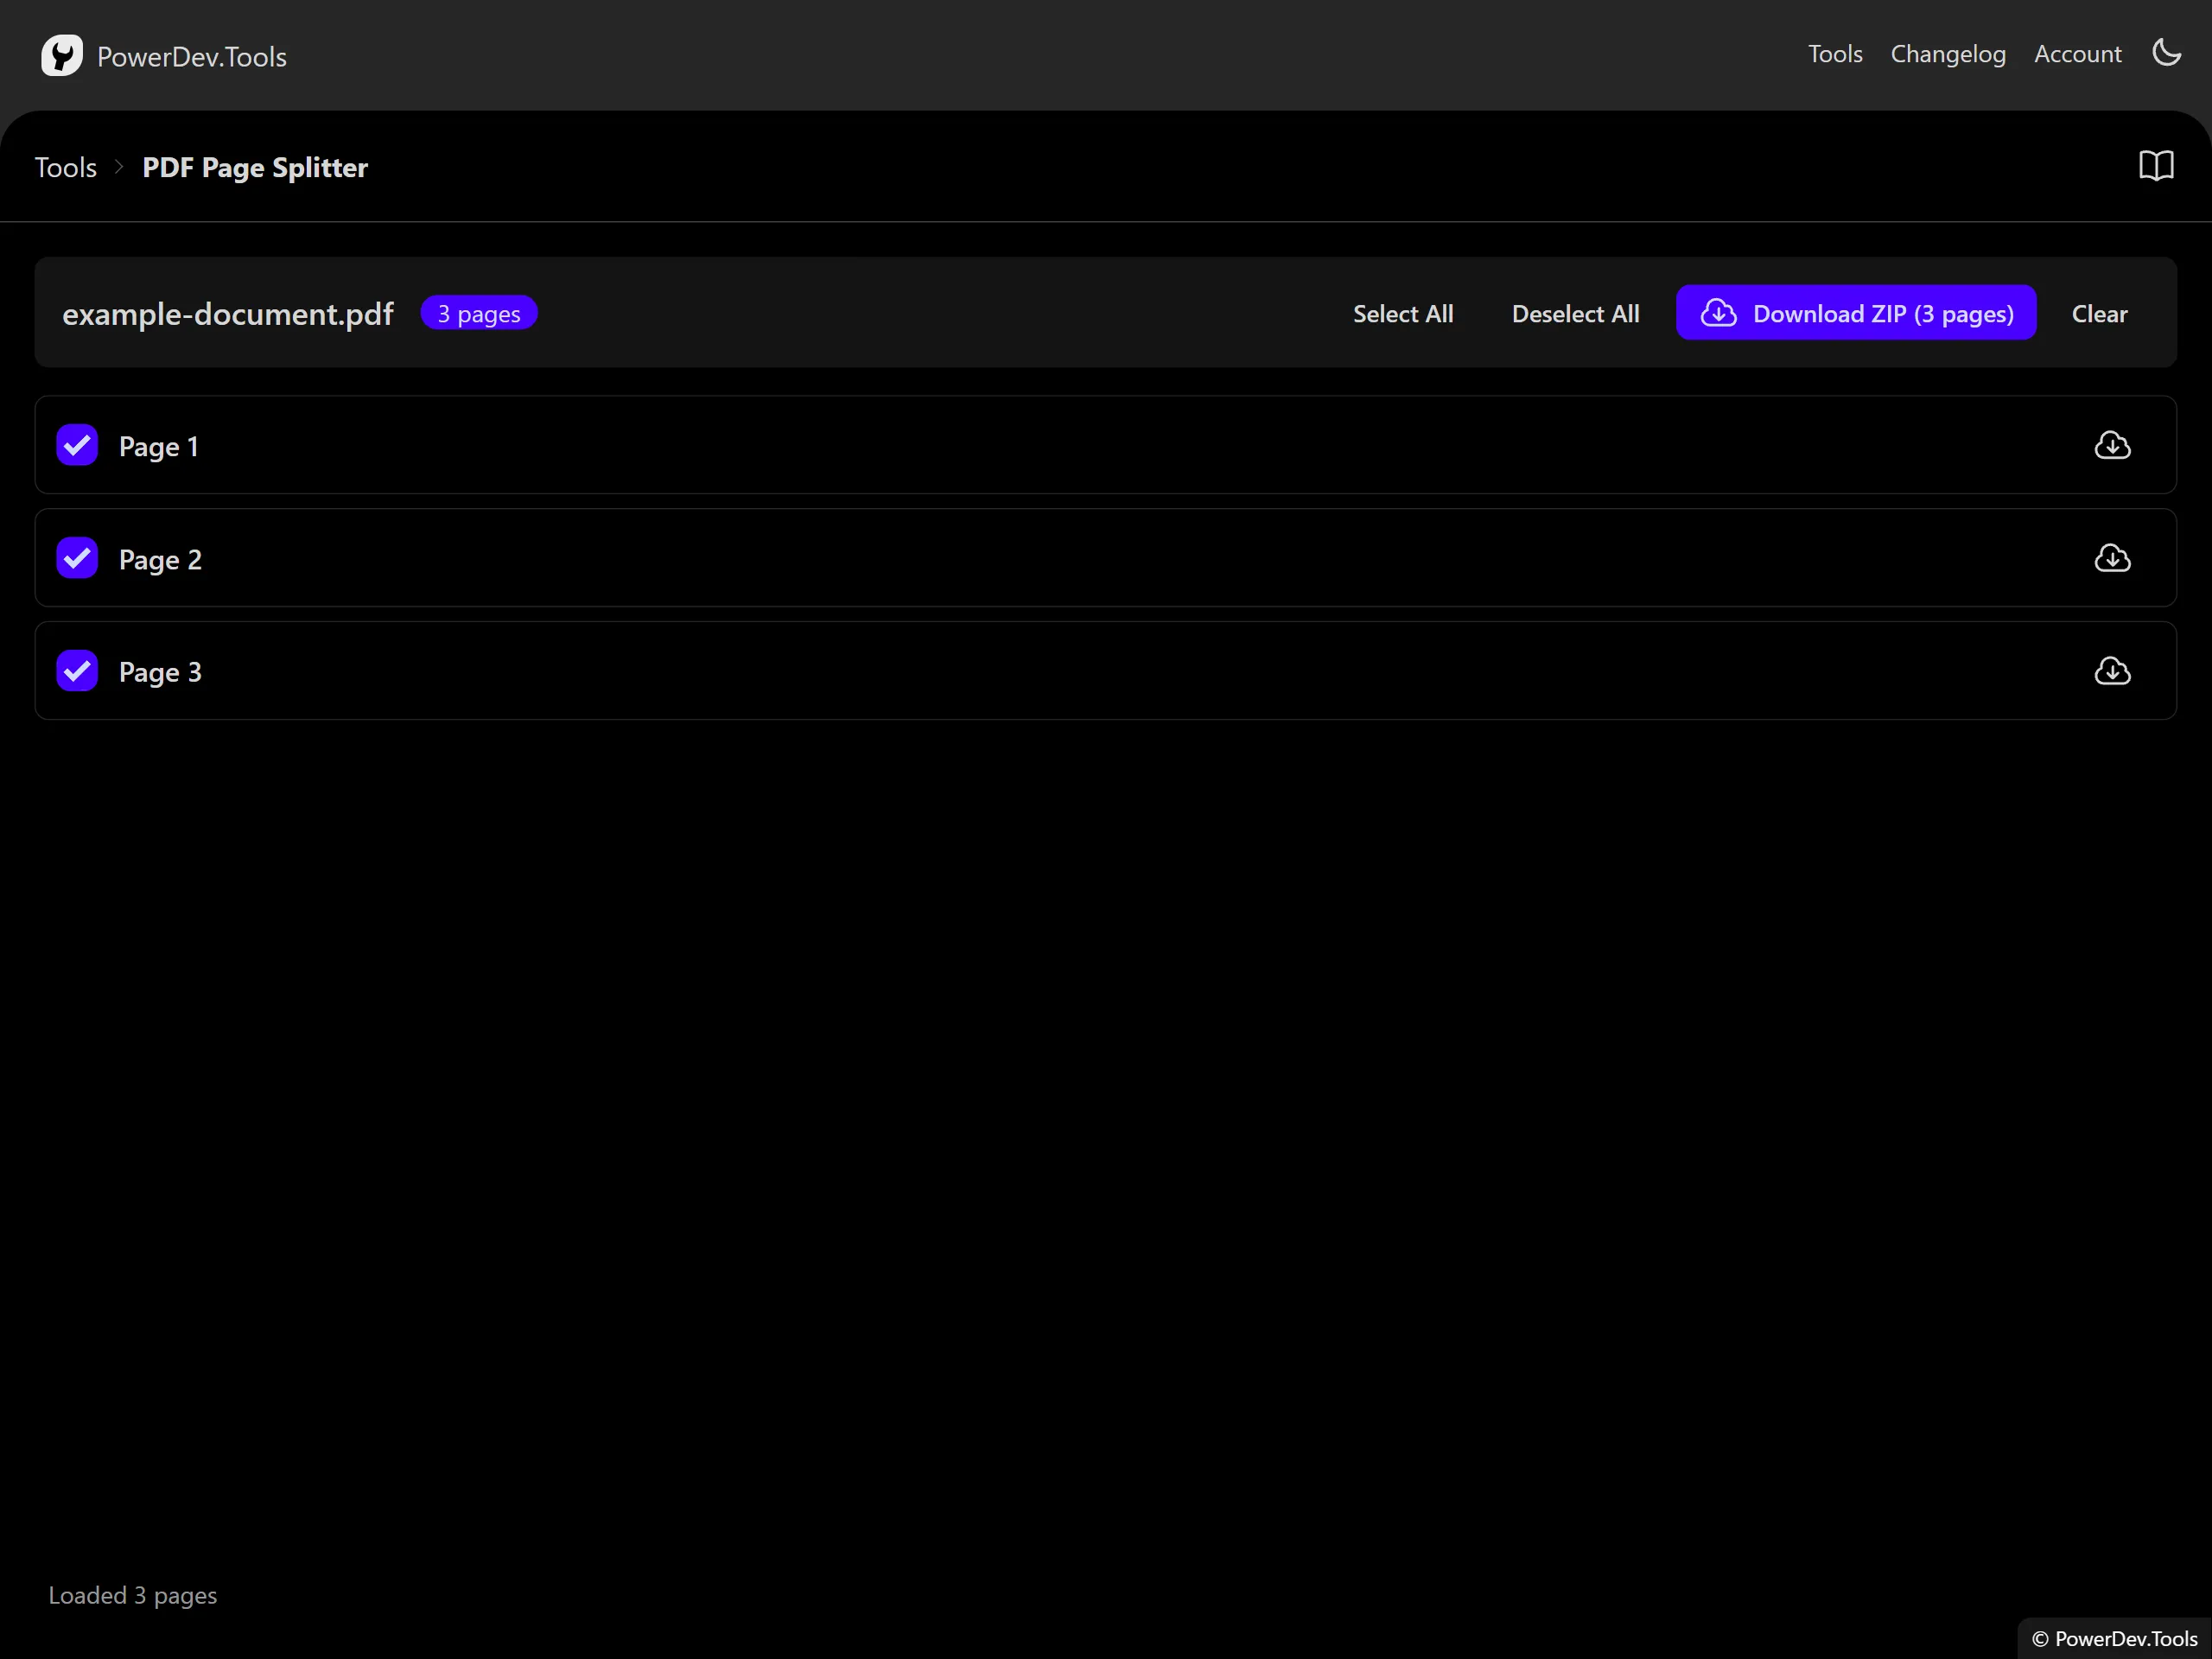Open the Changelog page
Image resolution: width=2212 pixels, height=1659 pixels.
1947,54
